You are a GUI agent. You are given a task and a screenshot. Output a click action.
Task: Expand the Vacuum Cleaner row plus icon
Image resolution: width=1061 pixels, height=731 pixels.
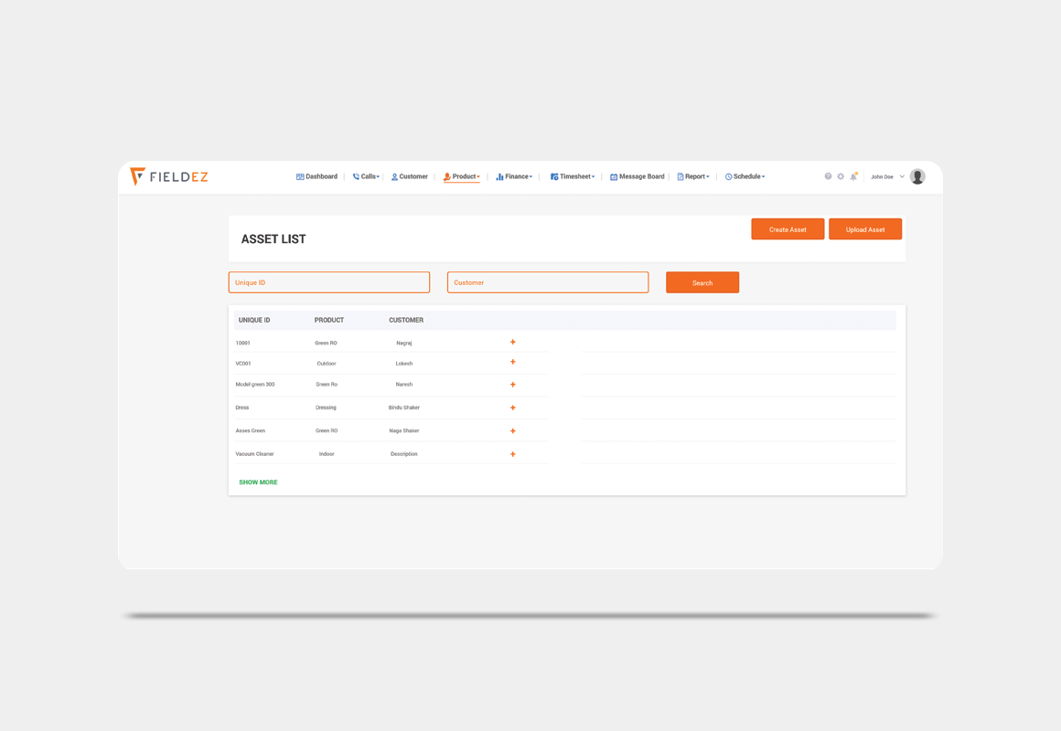point(513,454)
